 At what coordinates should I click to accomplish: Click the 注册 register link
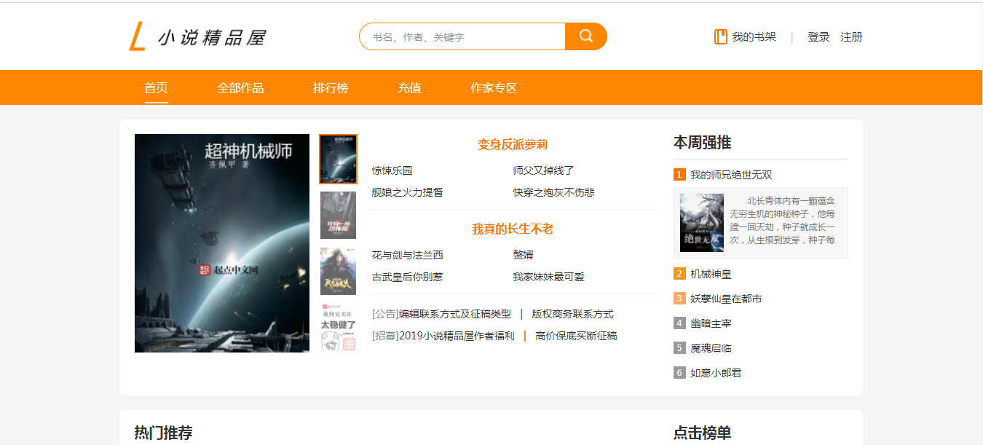(851, 37)
